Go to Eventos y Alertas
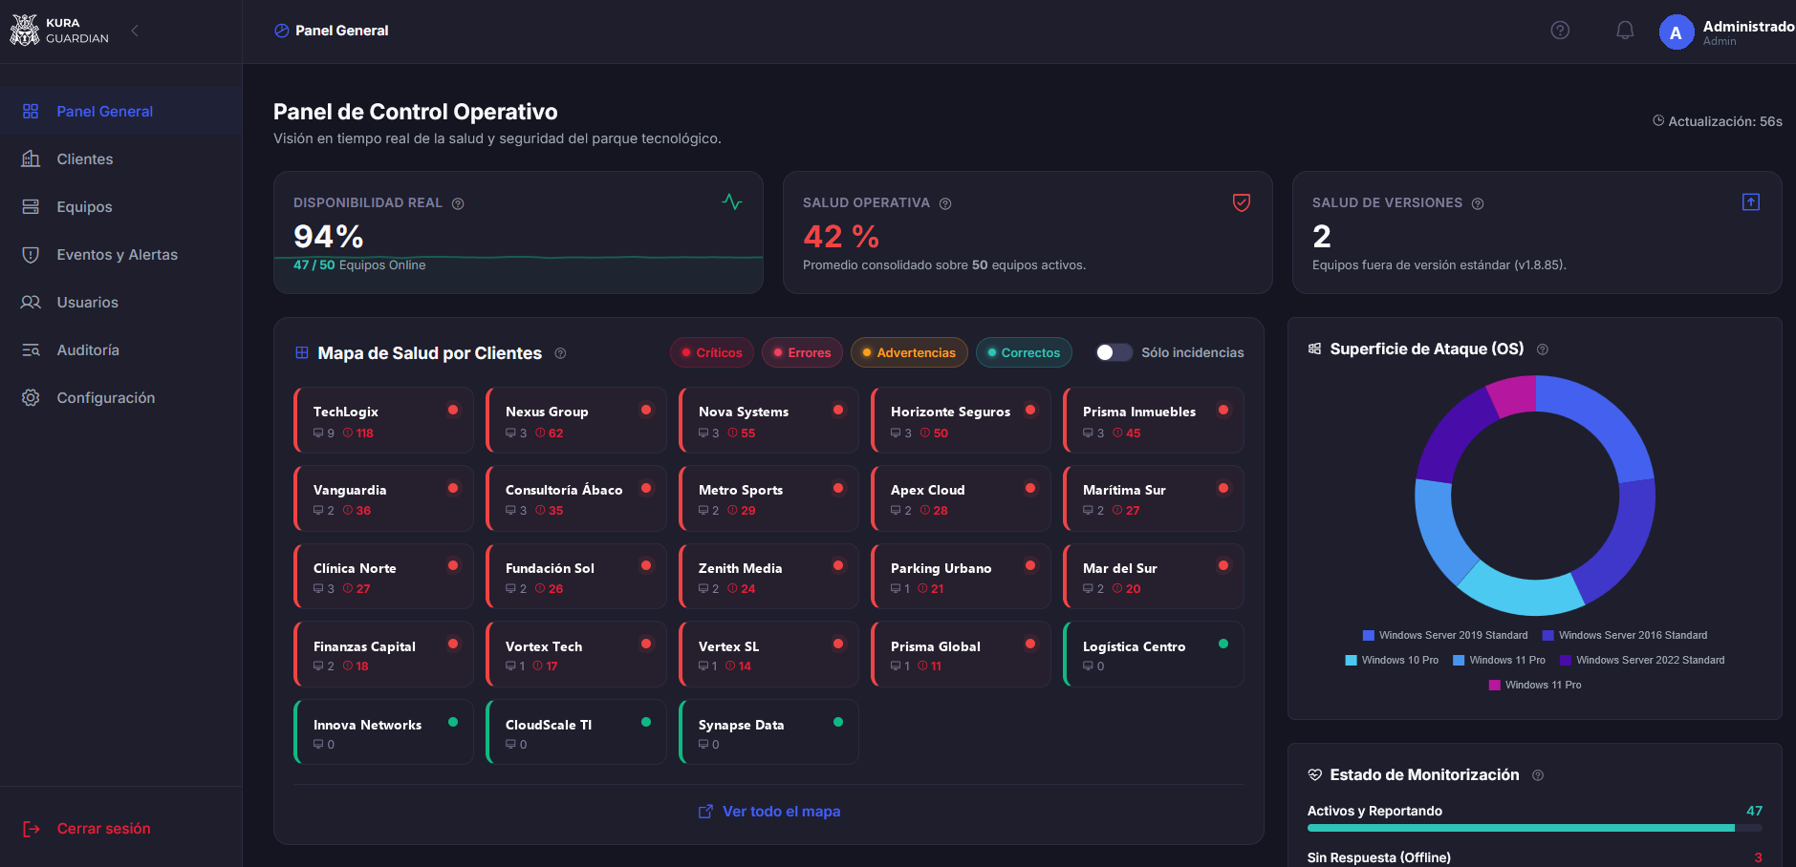 point(120,255)
